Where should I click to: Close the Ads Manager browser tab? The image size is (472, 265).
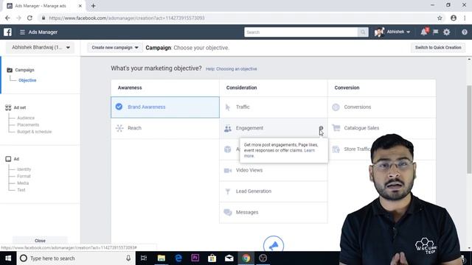[80, 6]
